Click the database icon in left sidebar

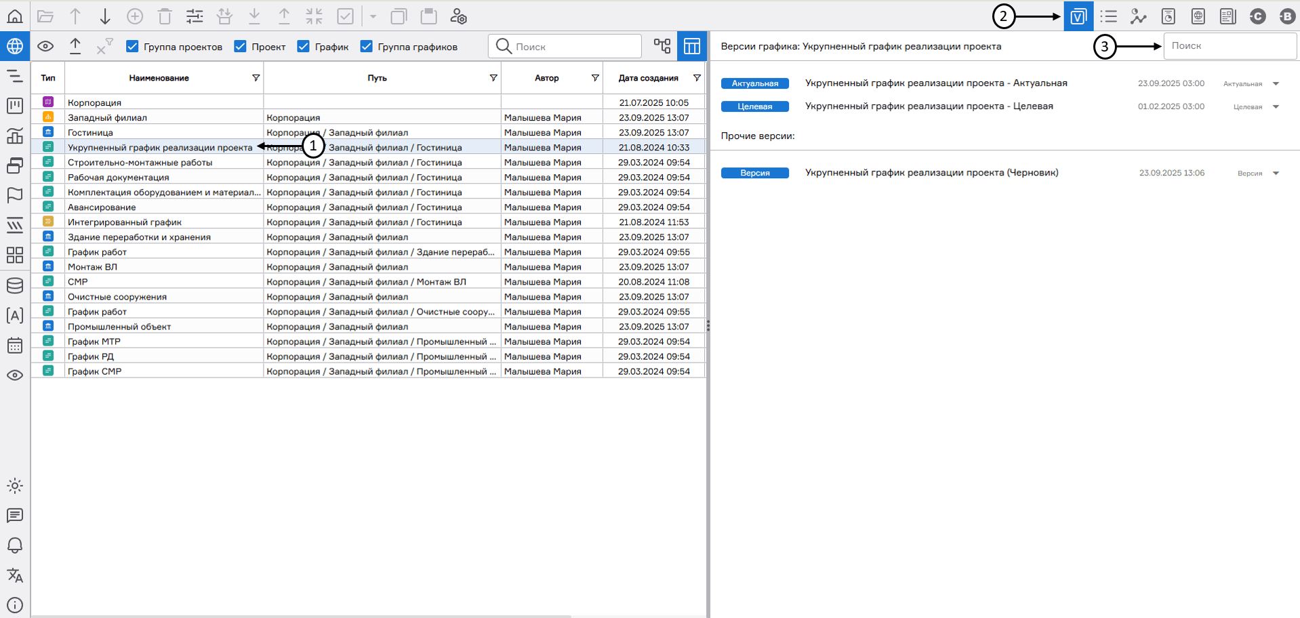15,285
